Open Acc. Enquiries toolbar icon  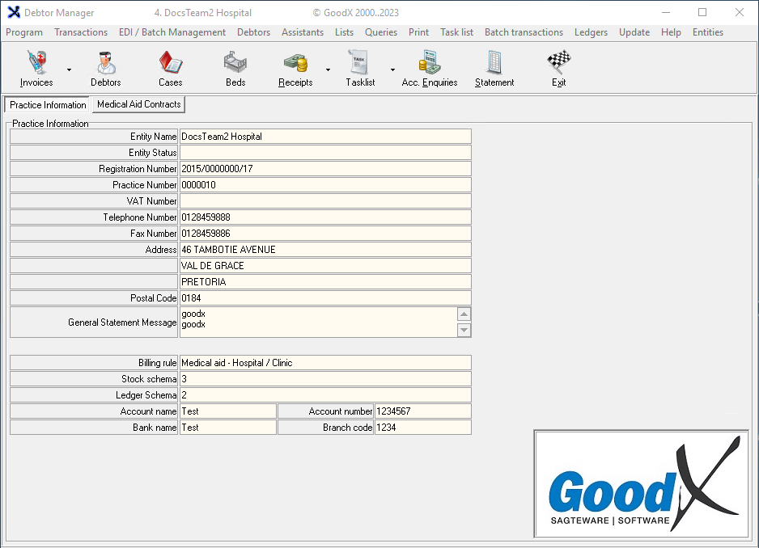tap(430, 68)
